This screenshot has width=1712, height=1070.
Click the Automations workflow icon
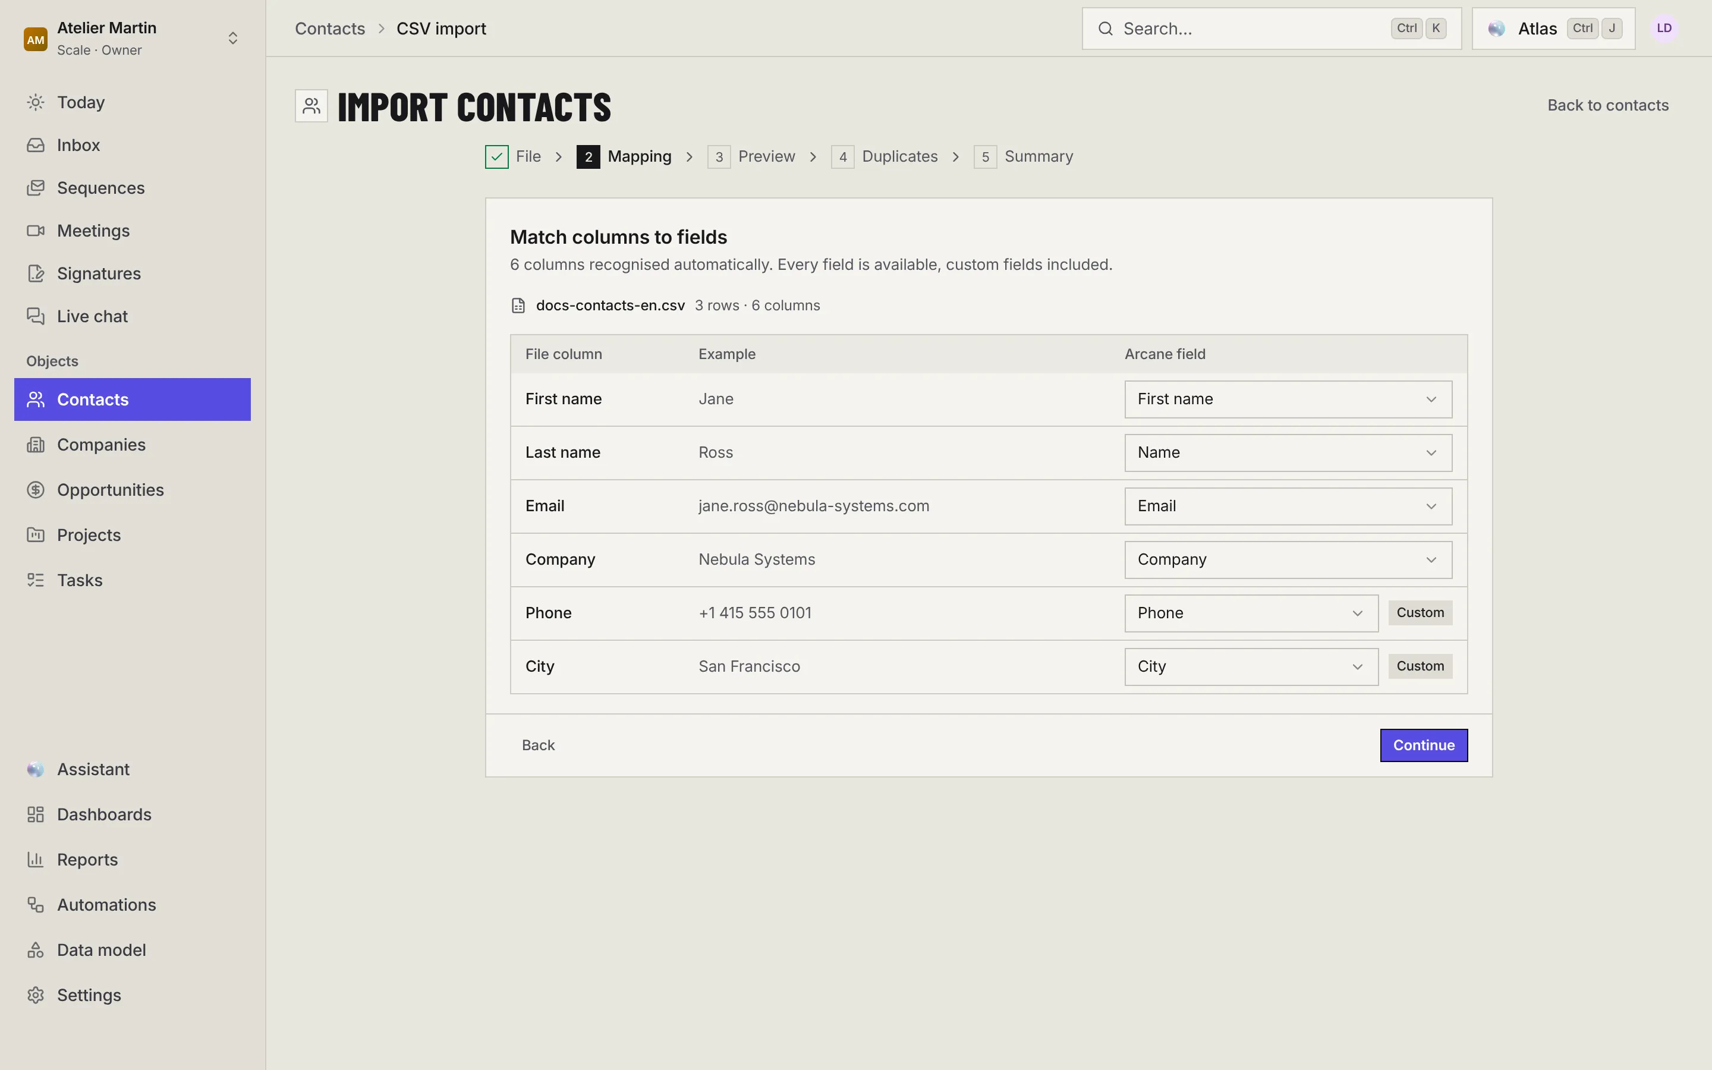tap(36, 905)
